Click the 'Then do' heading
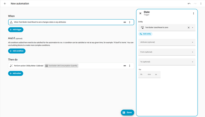 click(x=13, y=60)
